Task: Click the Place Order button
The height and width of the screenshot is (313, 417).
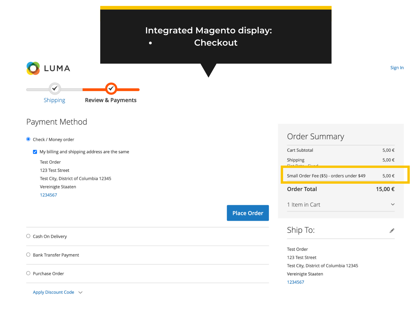Action: [x=248, y=213]
